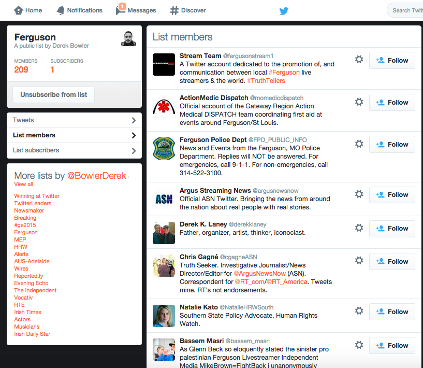Viewport: 423px width, 368px height.
Task: Click the #Ferguson hashtag in Stream Team bio
Action: click(x=284, y=73)
